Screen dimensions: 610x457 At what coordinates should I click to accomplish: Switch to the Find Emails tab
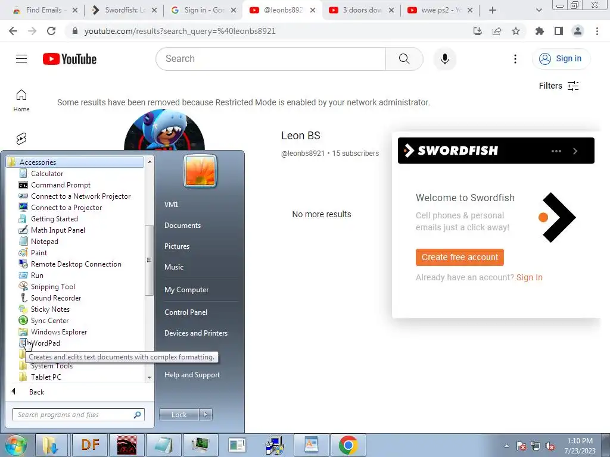coord(44,10)
